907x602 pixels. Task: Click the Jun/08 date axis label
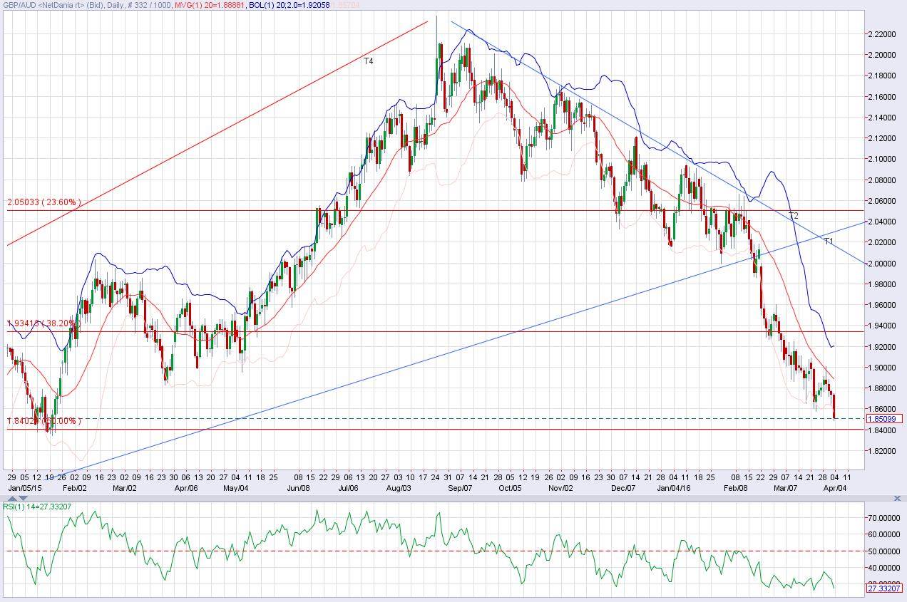298,488
